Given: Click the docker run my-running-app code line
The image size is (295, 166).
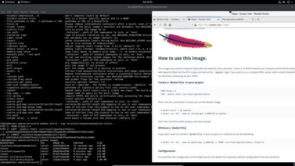Looking at the screenshot, I should click(194, 114).
